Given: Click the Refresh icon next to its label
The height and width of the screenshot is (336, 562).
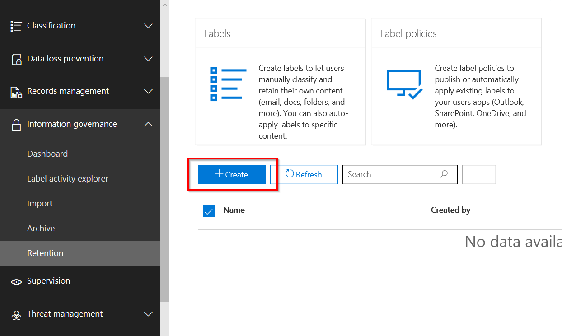Looking at the screenshot, I should point(290,174).
